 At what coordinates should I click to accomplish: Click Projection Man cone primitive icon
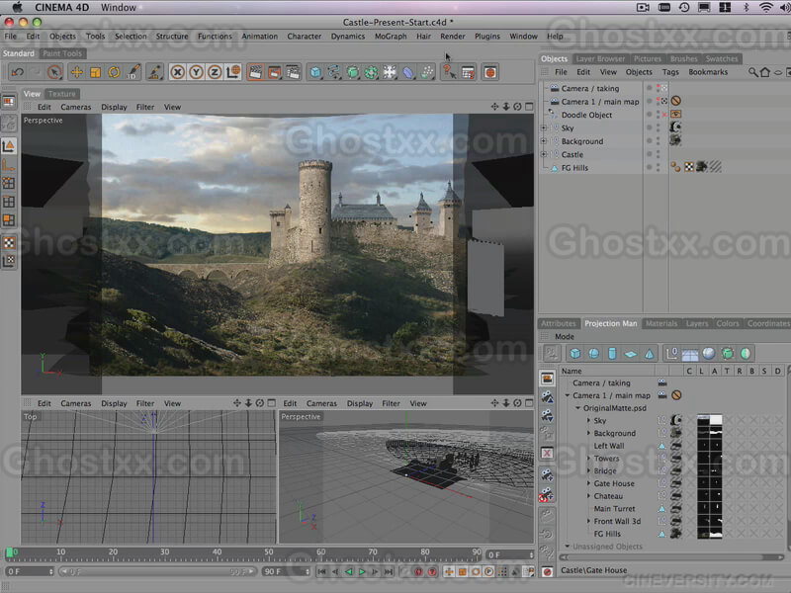point(650,354)
